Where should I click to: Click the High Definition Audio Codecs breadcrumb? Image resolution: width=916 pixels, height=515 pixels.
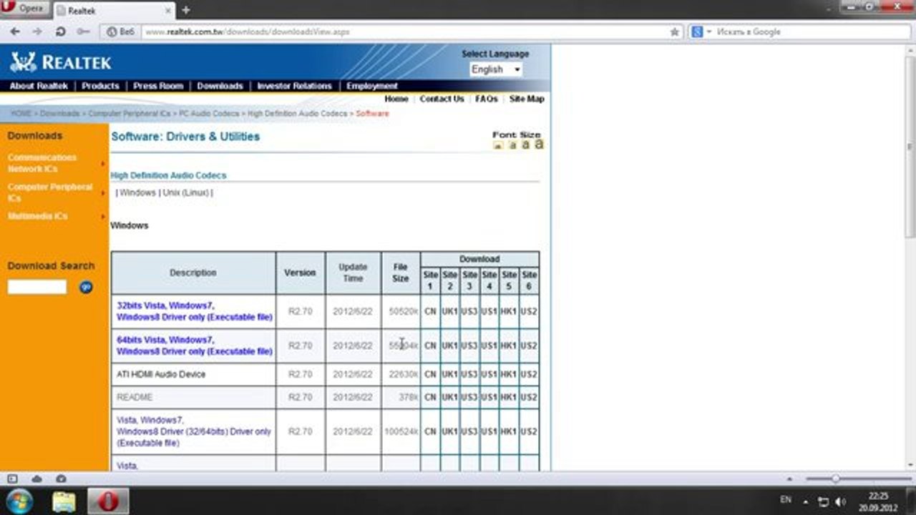[297, 114]
